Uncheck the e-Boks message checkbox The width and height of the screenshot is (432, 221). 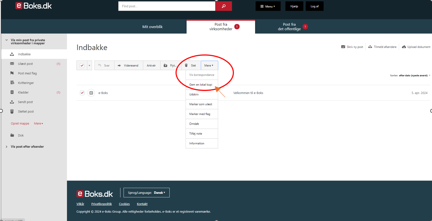pyautogui.click(x=82, y=93)
